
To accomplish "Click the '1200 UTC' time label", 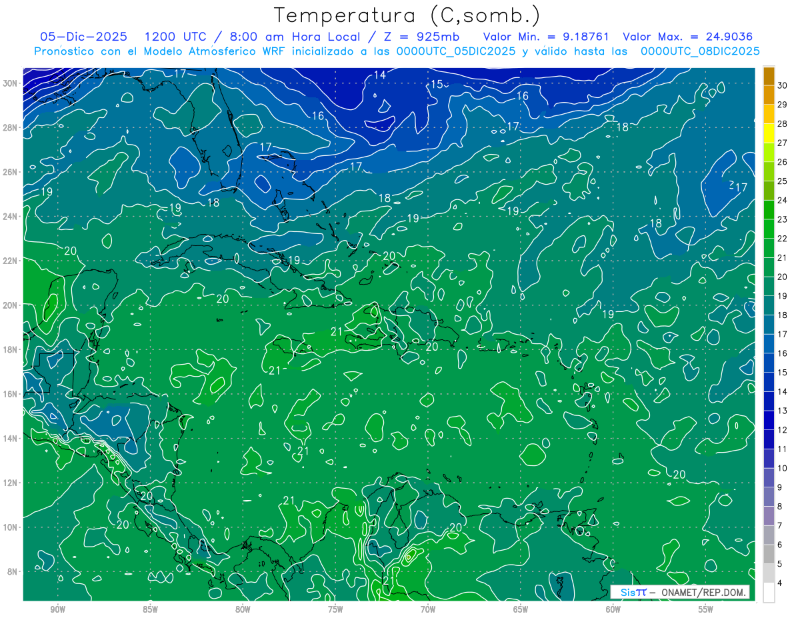I will click(x=175, y=37).
